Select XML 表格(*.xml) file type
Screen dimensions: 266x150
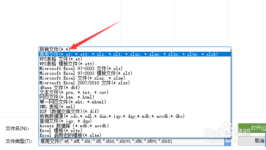click(x=135, y=107)
